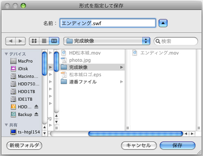Collapse the デバイス sidebar section
This screenshot has width=203, height=156.
[6, 54]
